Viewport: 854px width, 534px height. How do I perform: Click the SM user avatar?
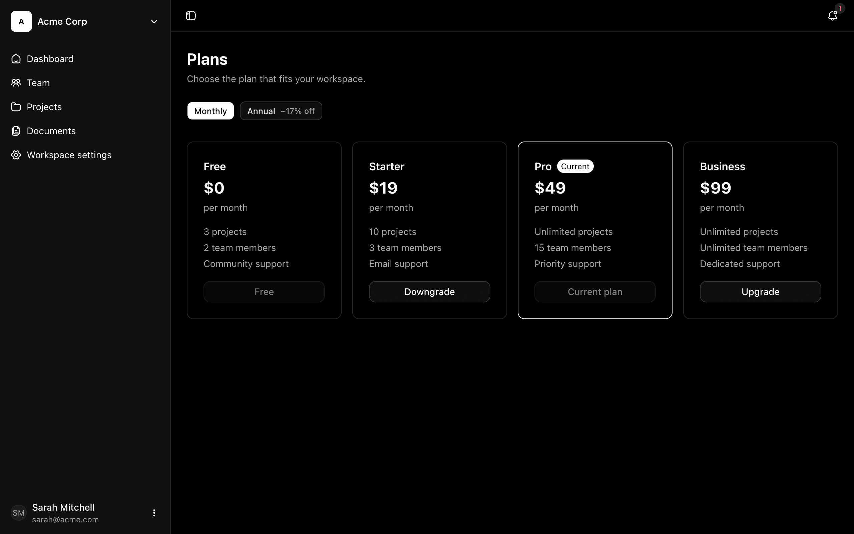[x=18, y=512]
